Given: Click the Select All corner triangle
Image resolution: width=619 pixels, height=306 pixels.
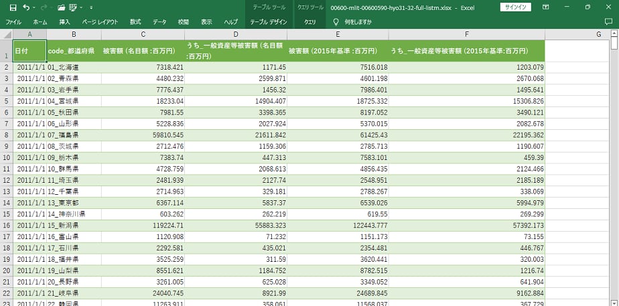Looking at the screenshot, I should click(x=6, y=34).
